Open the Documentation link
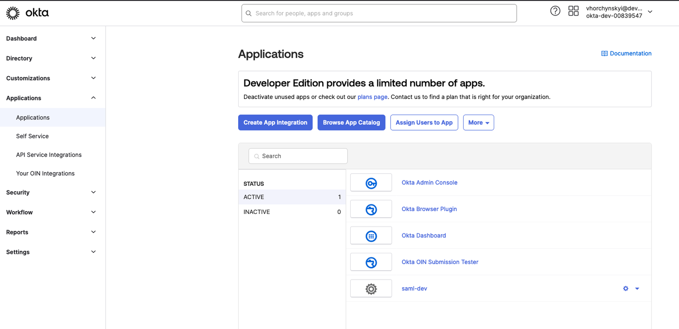679x329 pixels. (627, 53)
